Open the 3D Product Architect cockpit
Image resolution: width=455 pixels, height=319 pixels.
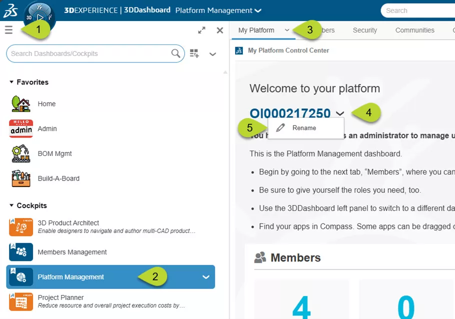coord(68,223)
